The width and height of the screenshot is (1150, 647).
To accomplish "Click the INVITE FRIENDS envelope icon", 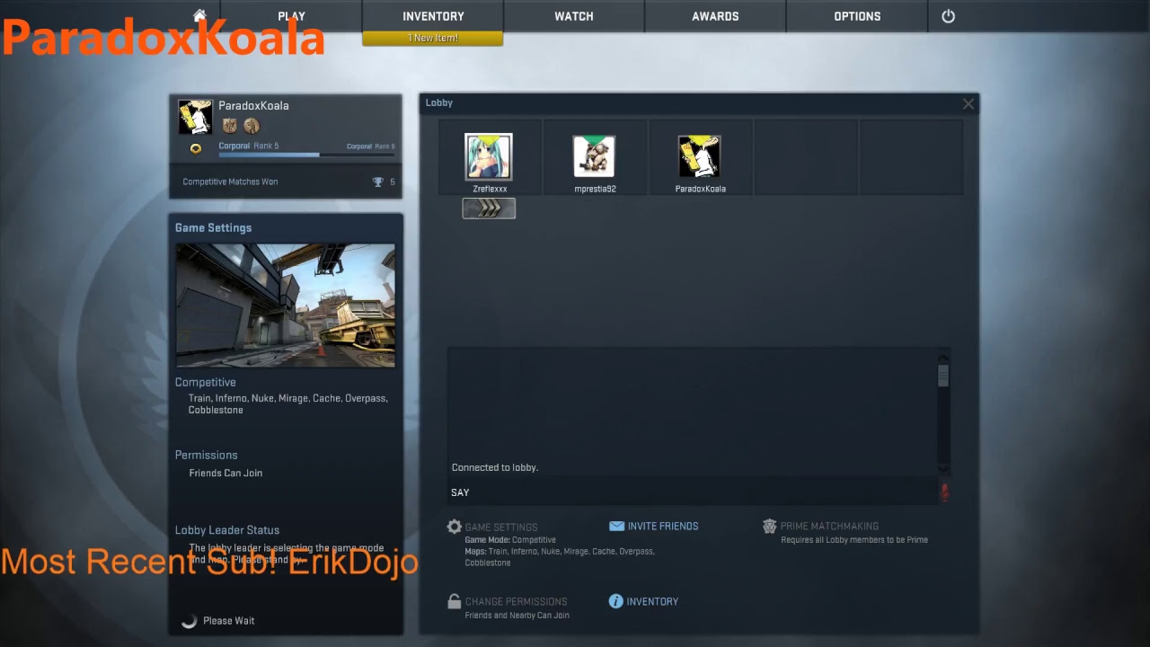I will coord(616,526).
